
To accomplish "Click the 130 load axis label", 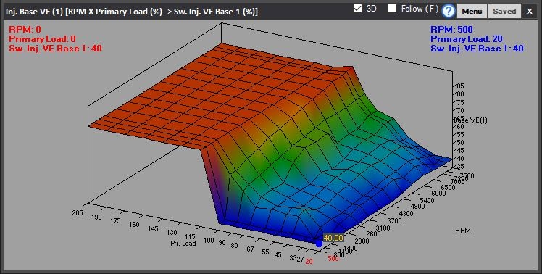I will pos(172,233).
